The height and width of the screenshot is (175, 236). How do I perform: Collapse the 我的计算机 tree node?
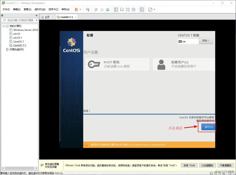click(4, 26)
